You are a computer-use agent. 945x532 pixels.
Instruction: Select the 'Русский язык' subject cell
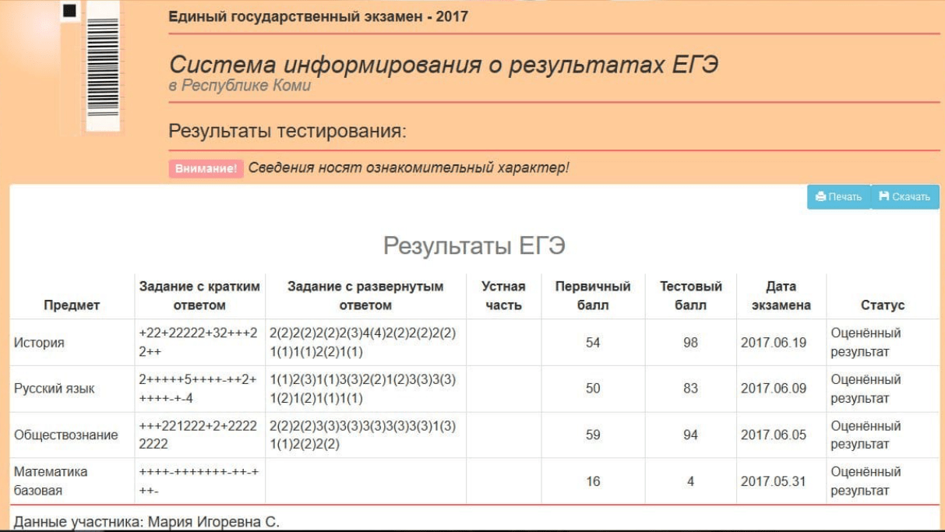55,389
